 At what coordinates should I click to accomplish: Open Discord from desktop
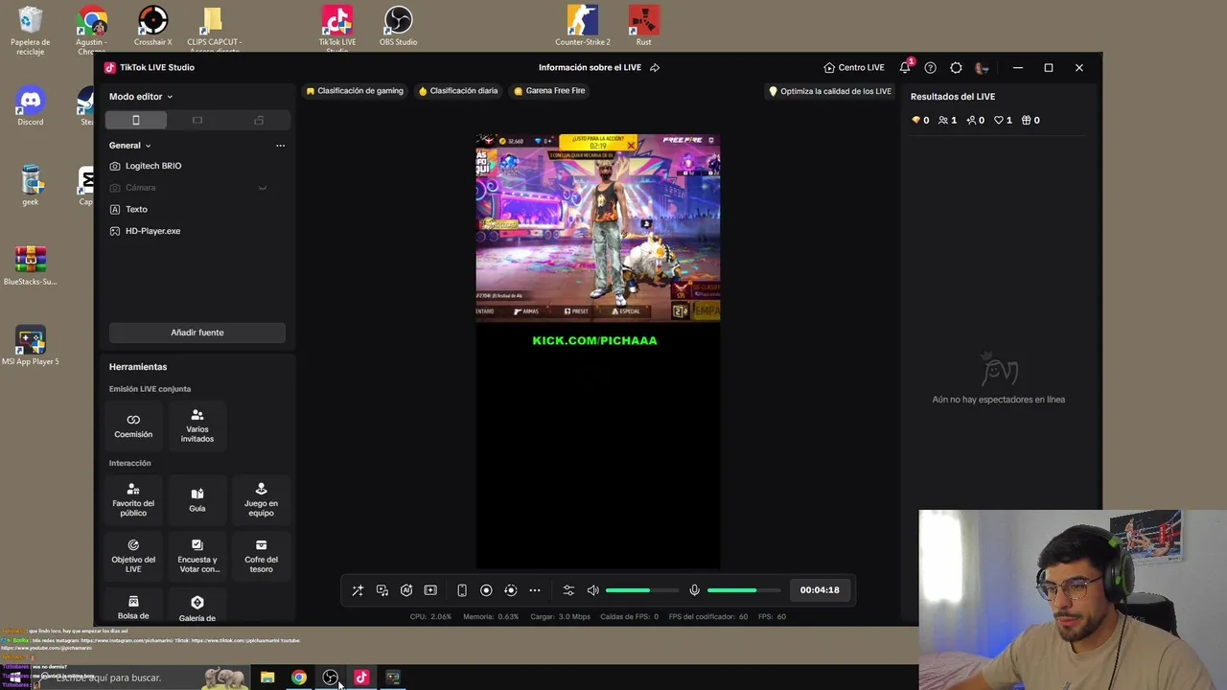(x=31, y=107)
